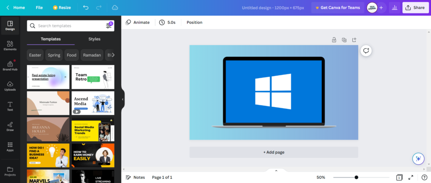Open the insights bar chart icon

pos(395,8)
